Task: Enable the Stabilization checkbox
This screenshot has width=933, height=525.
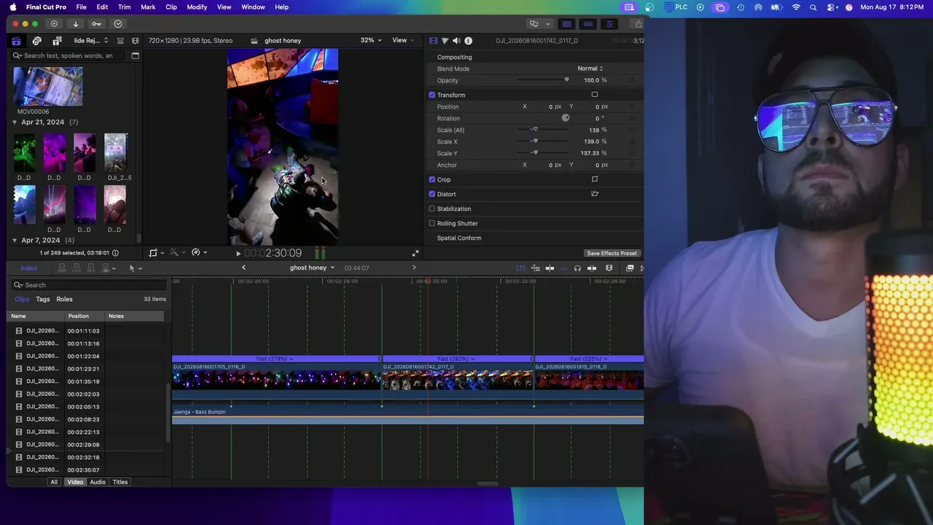Action: click(x=432, y=209)
